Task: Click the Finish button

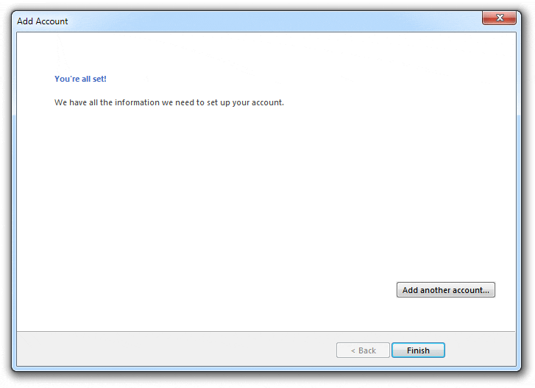Action: click(x=418, y=350)
